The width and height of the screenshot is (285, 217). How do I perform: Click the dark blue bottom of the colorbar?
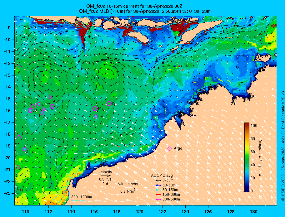[247, 190]
